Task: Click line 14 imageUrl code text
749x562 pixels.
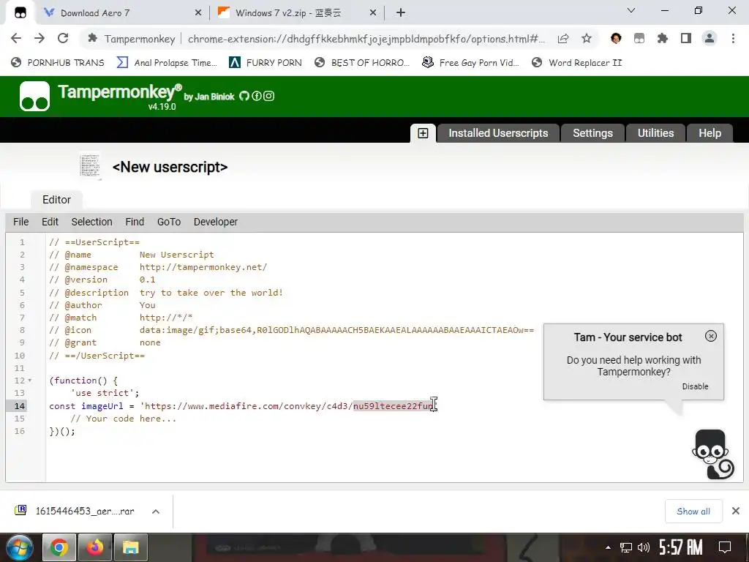Action: tap(243, 406)
